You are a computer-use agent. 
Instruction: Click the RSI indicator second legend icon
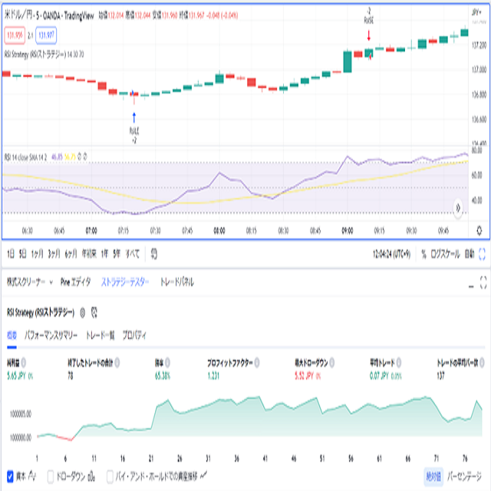[x=85, y=157]
